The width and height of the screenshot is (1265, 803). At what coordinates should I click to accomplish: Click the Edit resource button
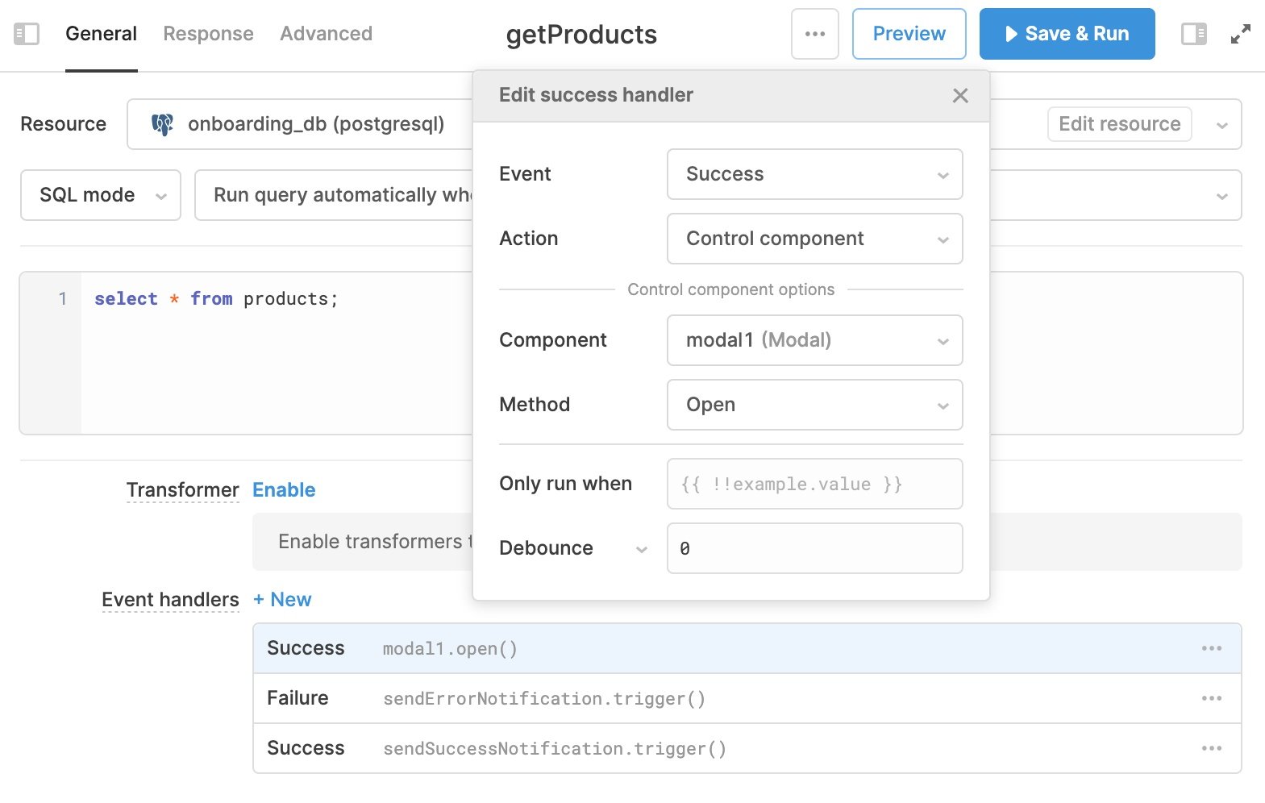point(1119,124)
